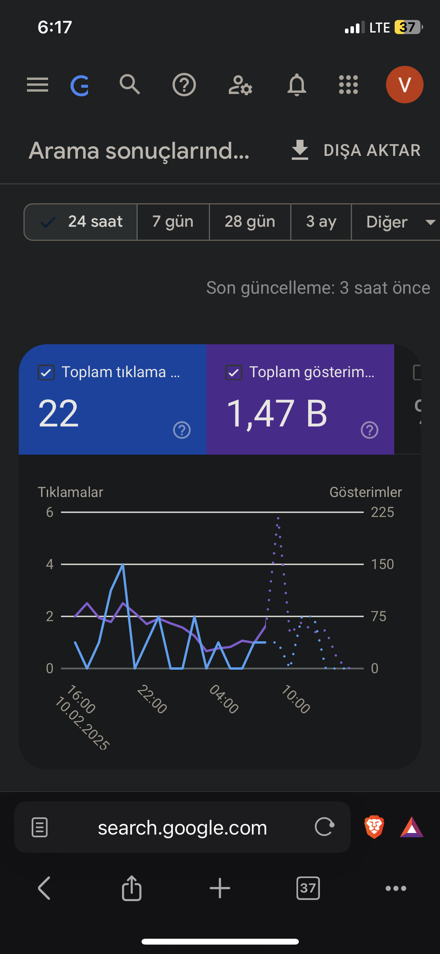Screen dimensions: 440x954
Task: Open the V account avatar
Action: pos(405,85)
